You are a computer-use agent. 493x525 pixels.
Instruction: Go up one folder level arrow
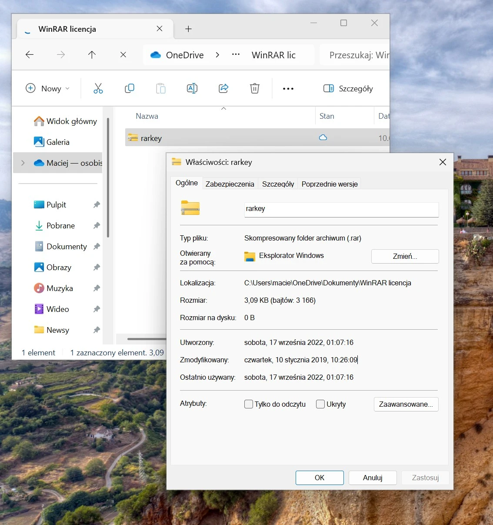click(92, 55)
